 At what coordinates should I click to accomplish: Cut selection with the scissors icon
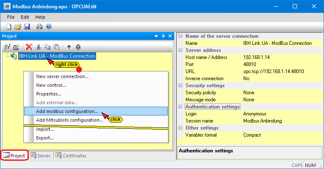38,47
